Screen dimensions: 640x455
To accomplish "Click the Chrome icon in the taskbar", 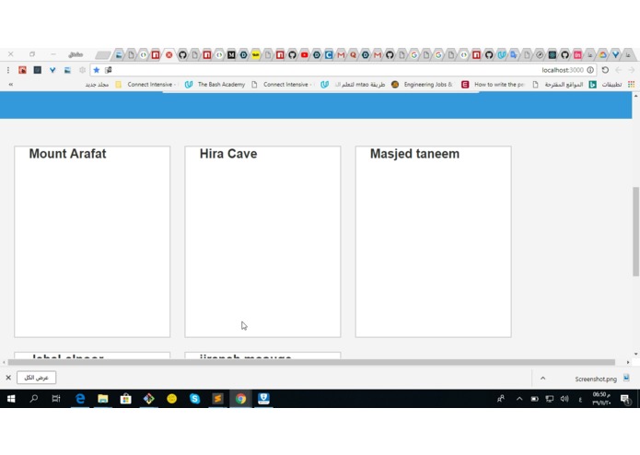I will click(x=240, y=399).
